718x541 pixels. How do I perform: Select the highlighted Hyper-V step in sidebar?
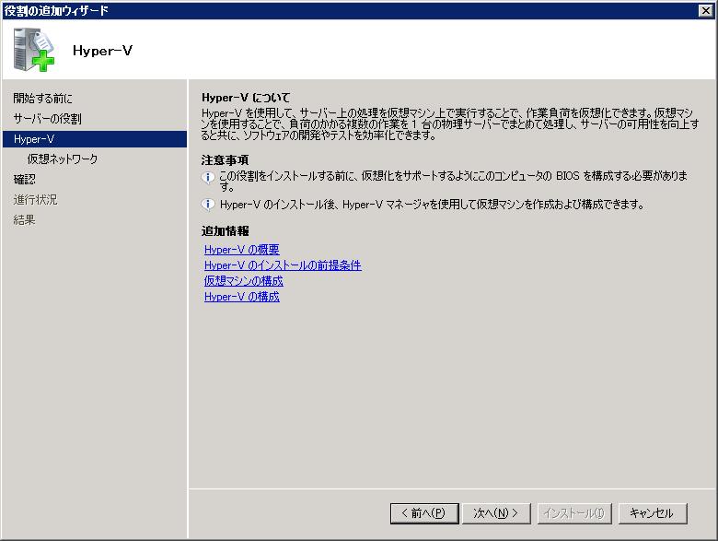pyautogui.click(x=95, y=139)
